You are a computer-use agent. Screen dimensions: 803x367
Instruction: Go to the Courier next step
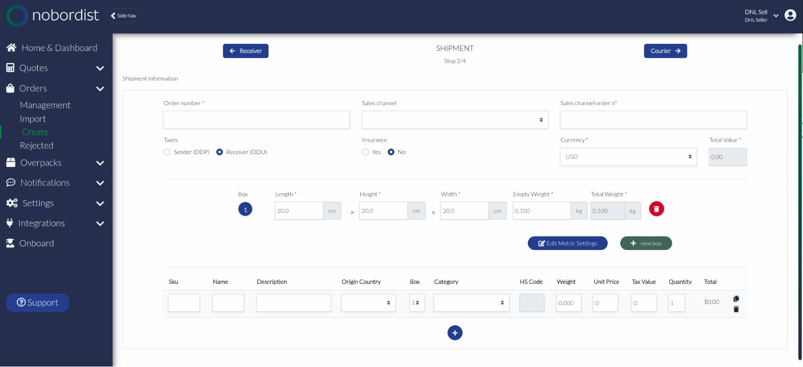click(x=665, y=51)
